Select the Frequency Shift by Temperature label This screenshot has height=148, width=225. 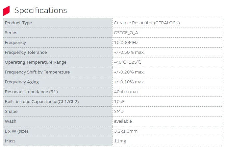pyautogui.click(x=37, y=72)
